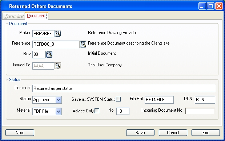225x141 pixels.
Task: Maximize the Returned Others Documents window
Action: click(210, 6)
